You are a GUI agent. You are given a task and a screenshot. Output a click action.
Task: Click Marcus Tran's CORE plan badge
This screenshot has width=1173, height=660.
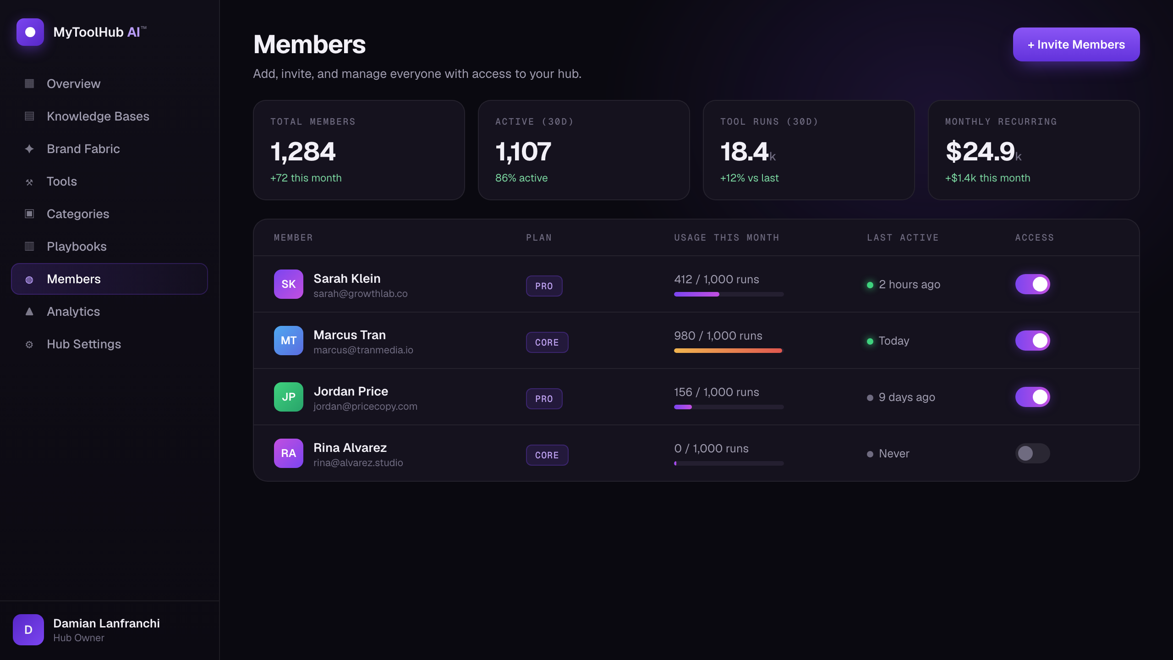click(x=547, y=342)
